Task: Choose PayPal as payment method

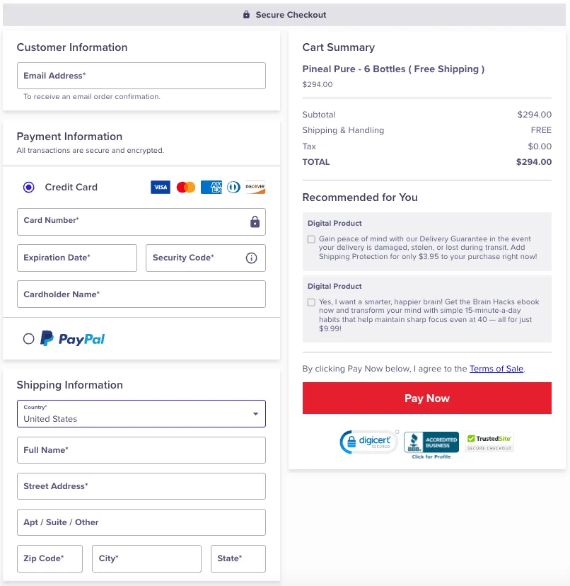Action: point(28,339)
